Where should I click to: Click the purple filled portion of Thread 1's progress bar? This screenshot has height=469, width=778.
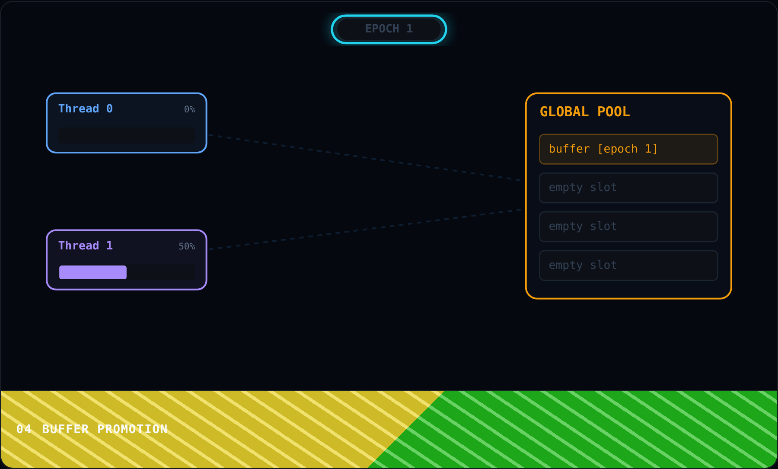(x=93, y=272)
